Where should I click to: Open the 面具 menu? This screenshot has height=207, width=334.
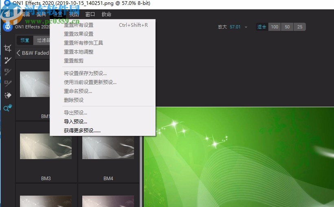[x=41, y=14]
